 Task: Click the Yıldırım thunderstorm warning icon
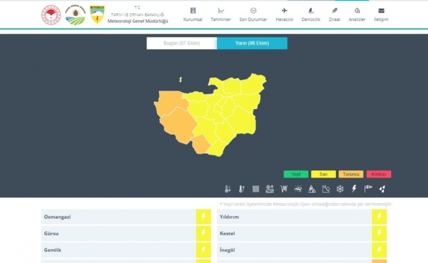(x=379, y=217)
